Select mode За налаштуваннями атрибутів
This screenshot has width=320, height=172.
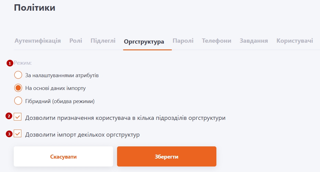tap(18, 75)
